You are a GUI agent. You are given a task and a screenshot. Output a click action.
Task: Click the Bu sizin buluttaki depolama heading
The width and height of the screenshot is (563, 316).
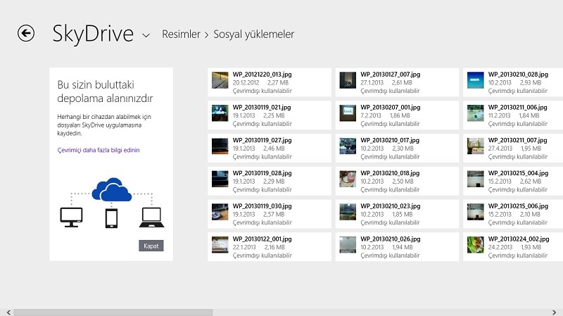pos(105,91)
